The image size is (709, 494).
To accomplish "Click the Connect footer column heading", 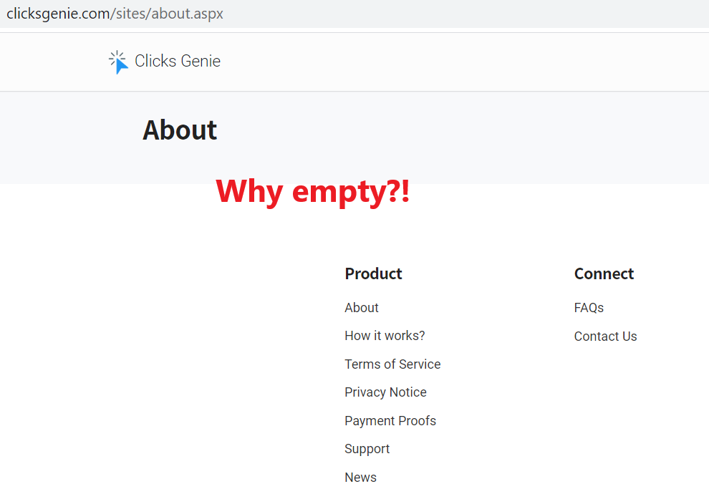I will click(604, 273).
